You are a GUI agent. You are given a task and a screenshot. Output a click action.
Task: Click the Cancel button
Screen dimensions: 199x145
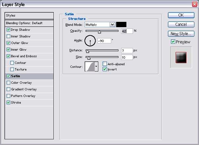(181, 24)
